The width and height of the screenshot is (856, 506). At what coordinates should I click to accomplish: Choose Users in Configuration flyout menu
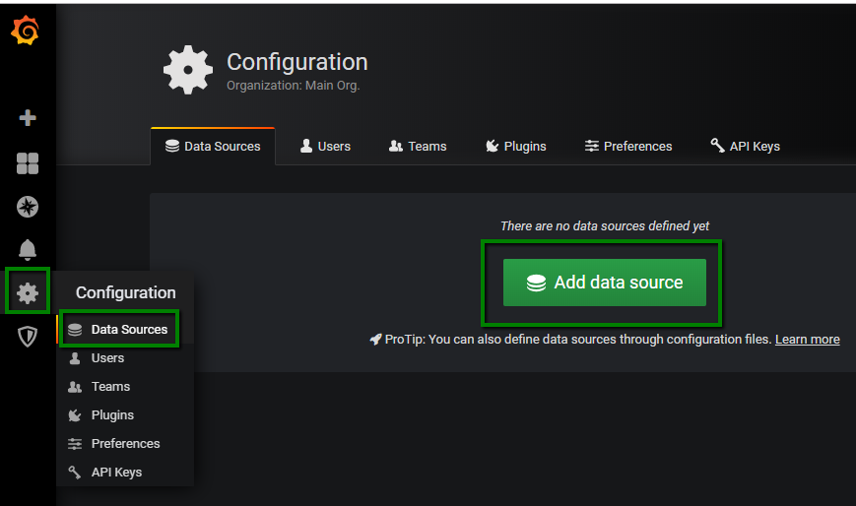click(x=107, y=358)
